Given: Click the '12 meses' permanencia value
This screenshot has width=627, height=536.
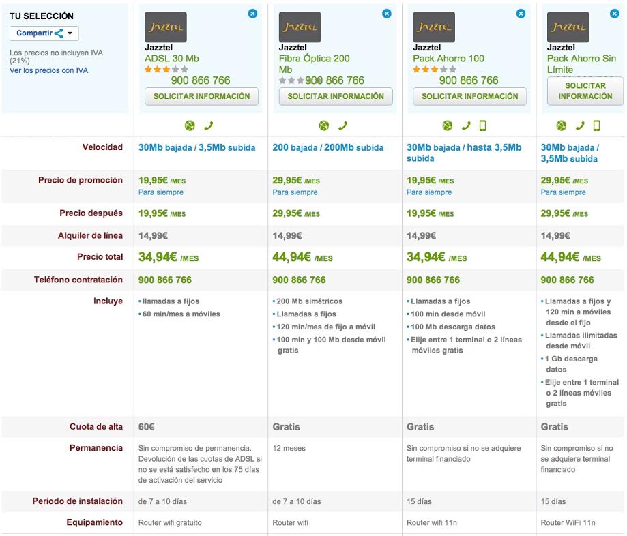Looking at the screenshot, I should [289, 449].
